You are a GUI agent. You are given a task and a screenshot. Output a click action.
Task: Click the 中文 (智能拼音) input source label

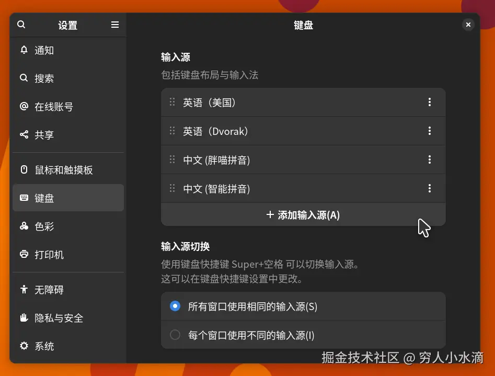tap(216, 189)
